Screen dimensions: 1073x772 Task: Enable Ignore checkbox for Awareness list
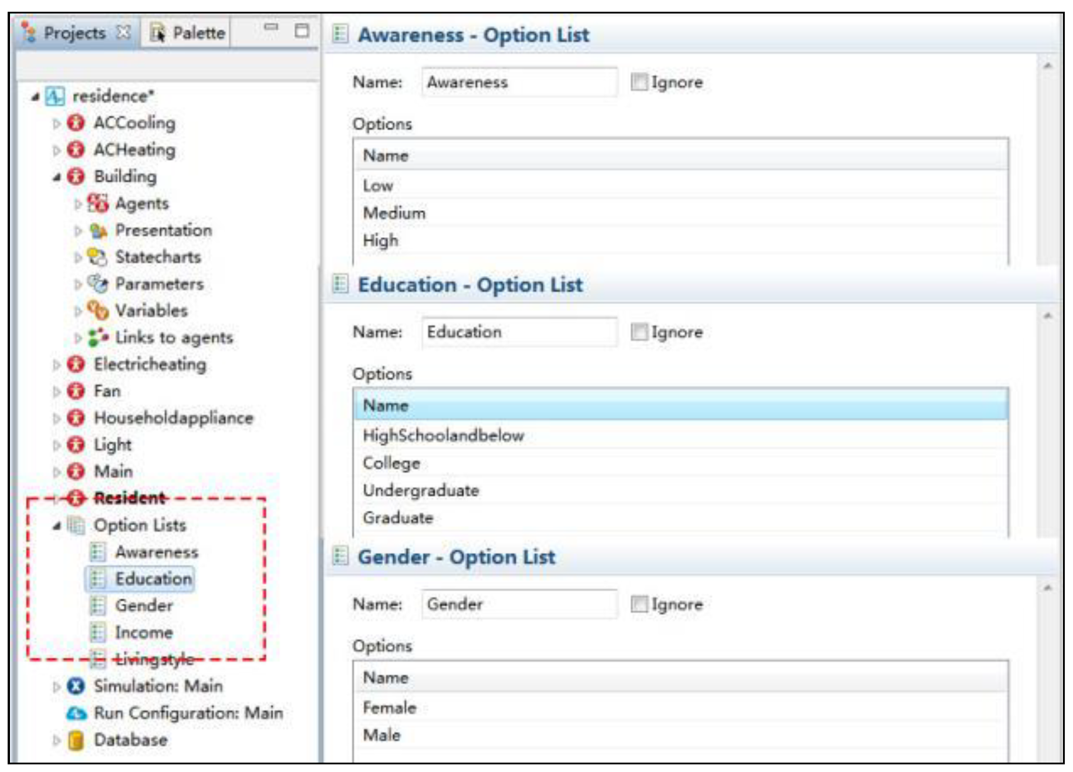tap(639, 82)
